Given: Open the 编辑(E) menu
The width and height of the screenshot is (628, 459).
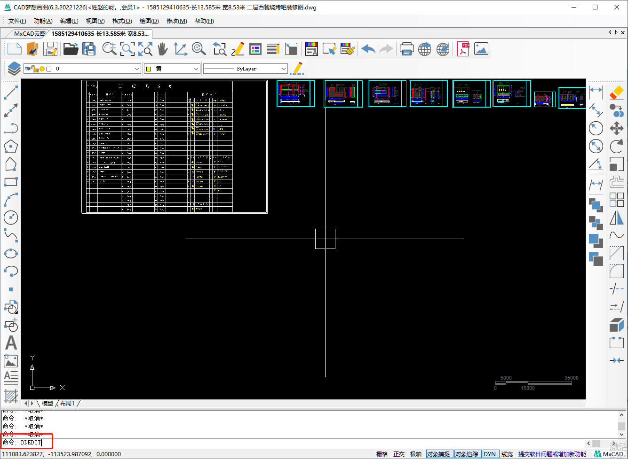Looking at the screenshot, I should 69,21.
